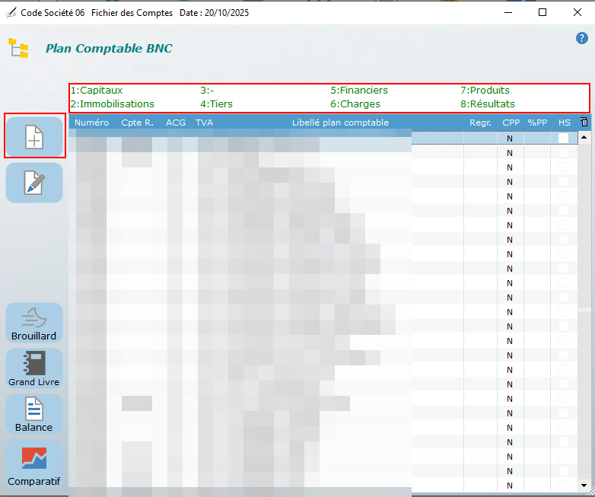Click the folder tree icon beside Plan Comptable

coord(18,48)
